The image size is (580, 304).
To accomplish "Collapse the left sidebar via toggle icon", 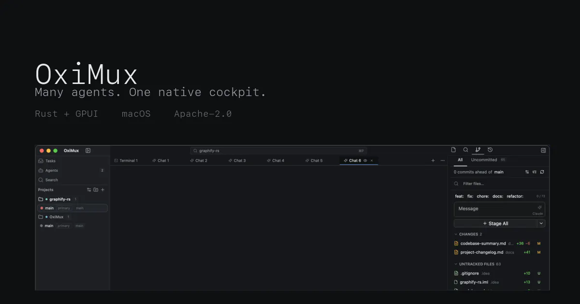I will click(88, 151).
